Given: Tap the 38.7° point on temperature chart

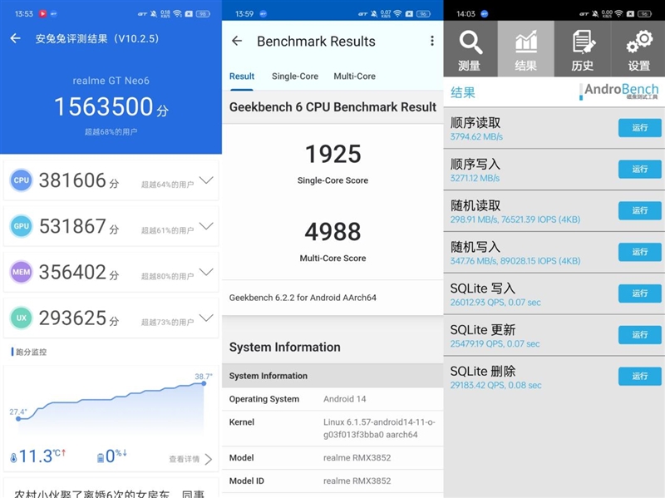Looking at the screenshot, I should [204, 384].
